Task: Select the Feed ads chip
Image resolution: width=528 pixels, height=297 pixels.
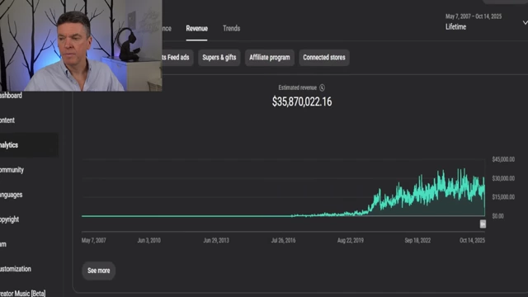Action: (177, 58)
